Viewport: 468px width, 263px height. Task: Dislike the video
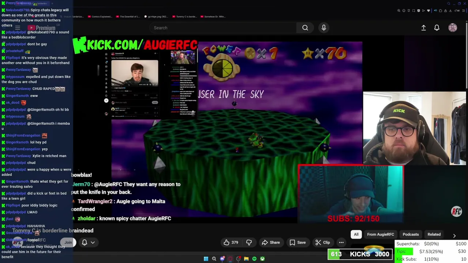(249, 243)
